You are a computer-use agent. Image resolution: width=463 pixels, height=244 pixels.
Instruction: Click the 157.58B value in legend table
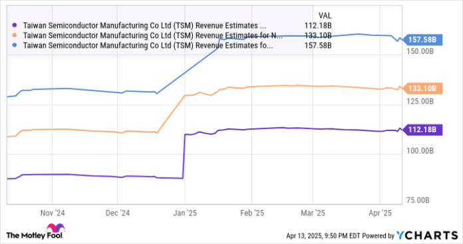[x=318, y=45]
